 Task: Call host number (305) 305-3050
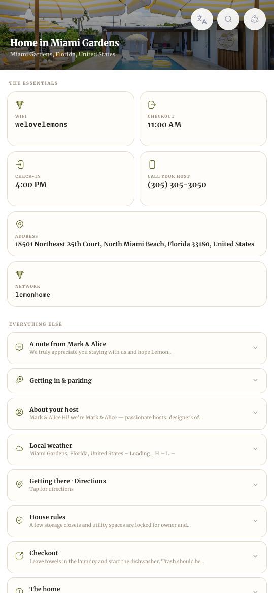(177, 185)
